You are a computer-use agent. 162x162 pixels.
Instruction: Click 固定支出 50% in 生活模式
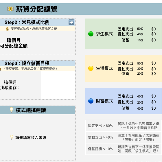[130, 63]
